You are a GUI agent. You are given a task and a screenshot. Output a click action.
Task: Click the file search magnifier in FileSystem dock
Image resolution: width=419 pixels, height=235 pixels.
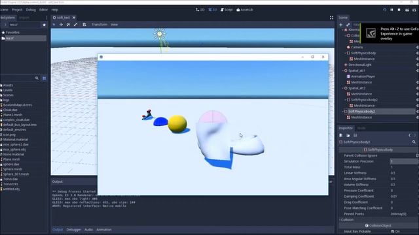point(37,78)
